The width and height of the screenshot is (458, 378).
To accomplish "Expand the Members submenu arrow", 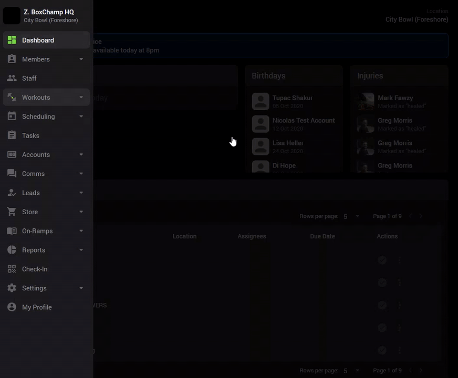I will 81,59.
